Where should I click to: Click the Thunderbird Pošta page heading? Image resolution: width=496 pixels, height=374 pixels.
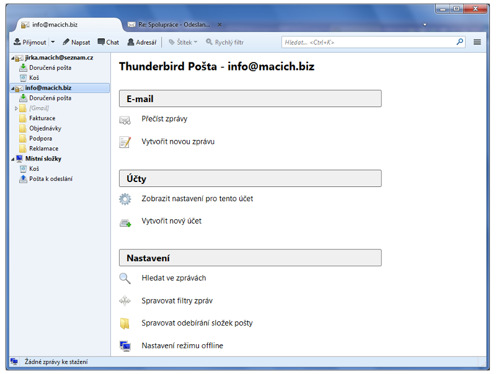216,66
